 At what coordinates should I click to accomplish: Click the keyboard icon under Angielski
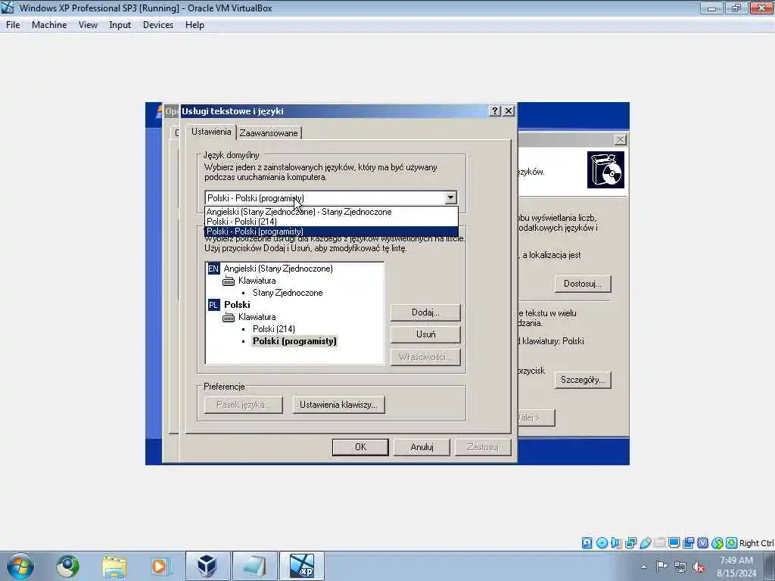pyautogui.click(x=229, y=281)
